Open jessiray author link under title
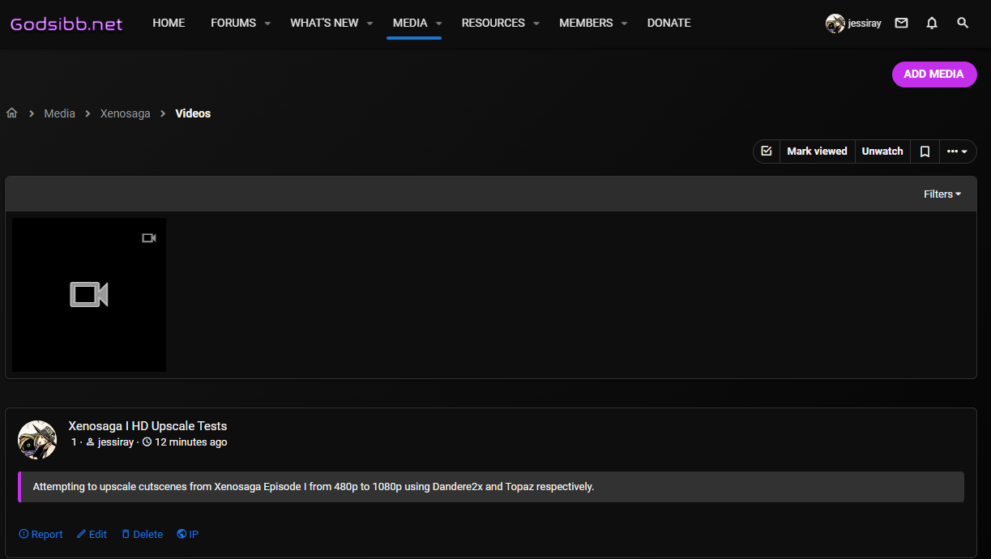 pos(116,442)
